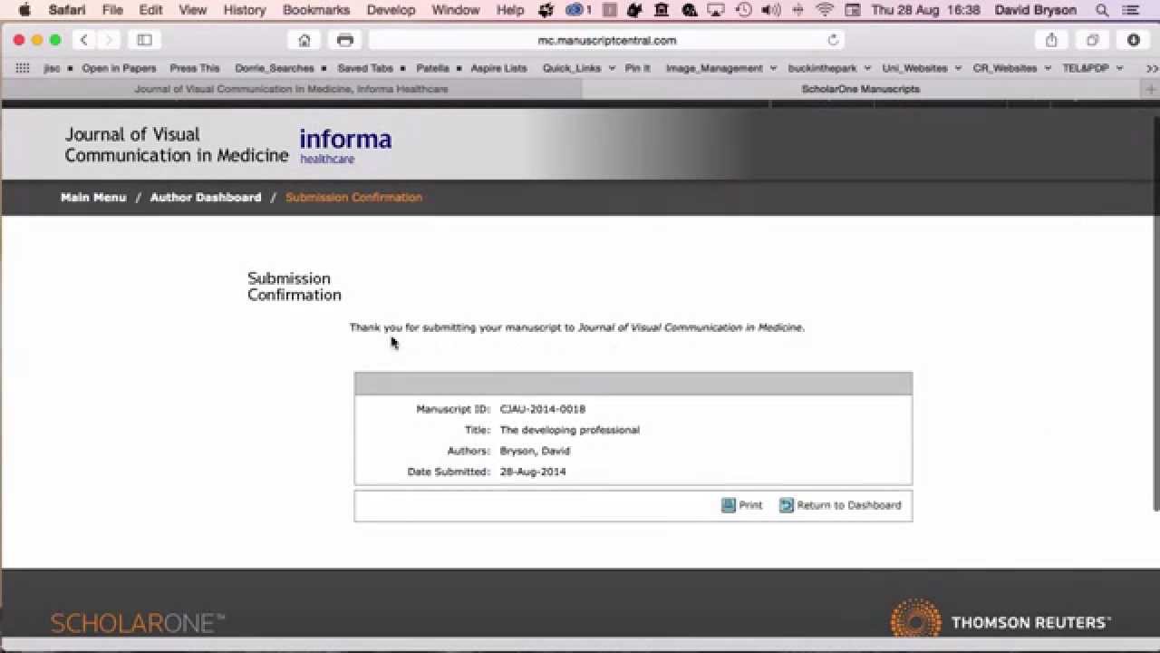The image size is (1160, 653).
Task: Expand the TEL&PDP bookmarks folder
Action: click(x=1093, y=68)
